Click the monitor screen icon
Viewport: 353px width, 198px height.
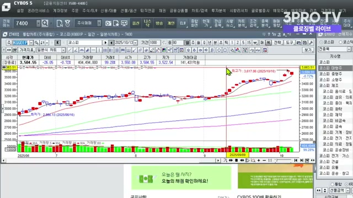click(124, 23)
